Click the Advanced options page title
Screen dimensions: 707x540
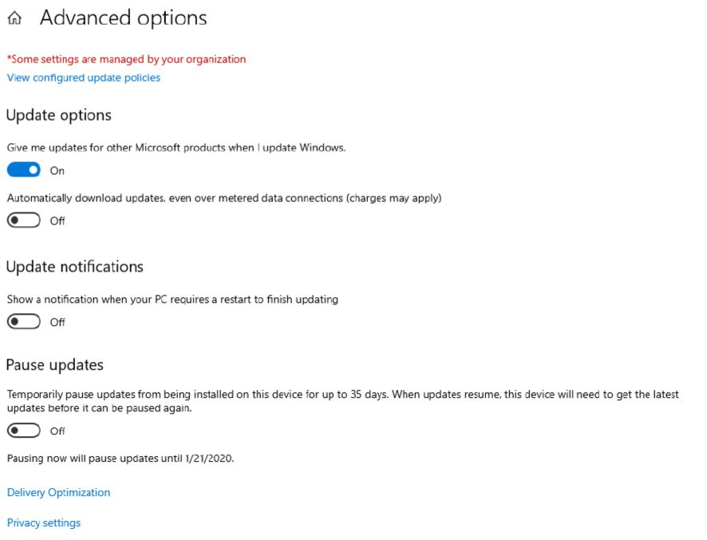point(123,18)
